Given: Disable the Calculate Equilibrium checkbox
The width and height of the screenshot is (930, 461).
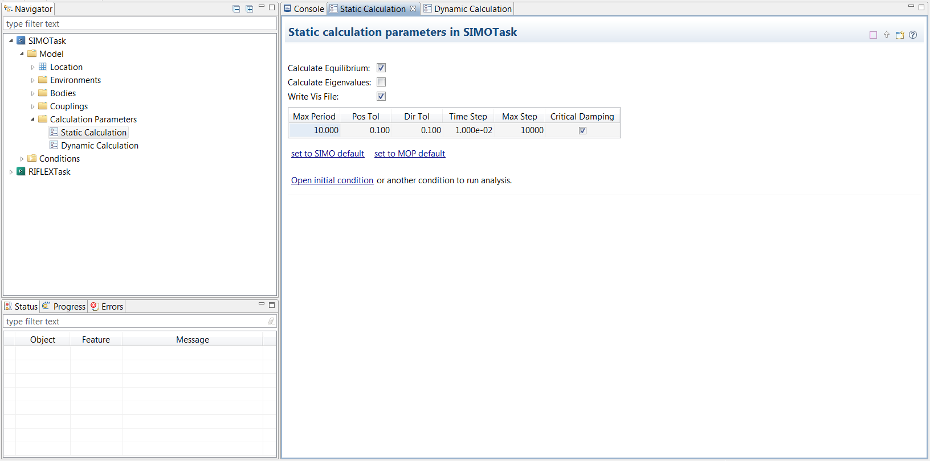Looking at the screenshot, I should (381, 68).
